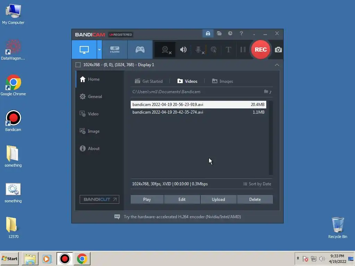Open Bandicam desktop shortcut
Screen dimensions: 355x266
click(13, 121)
